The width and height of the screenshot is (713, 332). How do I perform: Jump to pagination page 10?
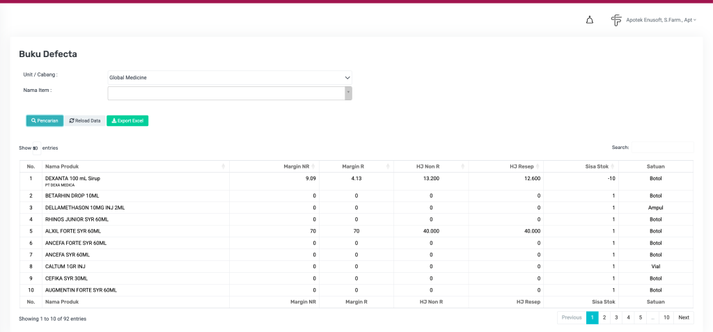666,317
